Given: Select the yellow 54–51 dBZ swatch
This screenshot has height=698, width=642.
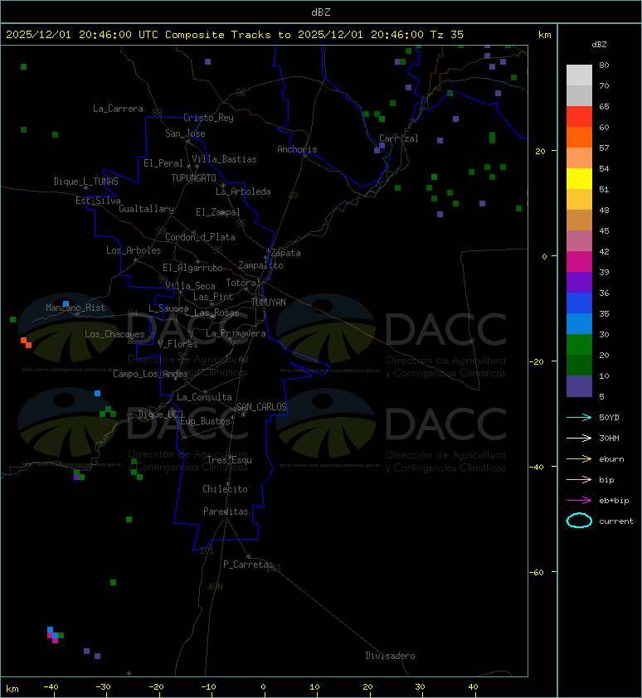Looking at the screenshot, I should coord(579,178).
